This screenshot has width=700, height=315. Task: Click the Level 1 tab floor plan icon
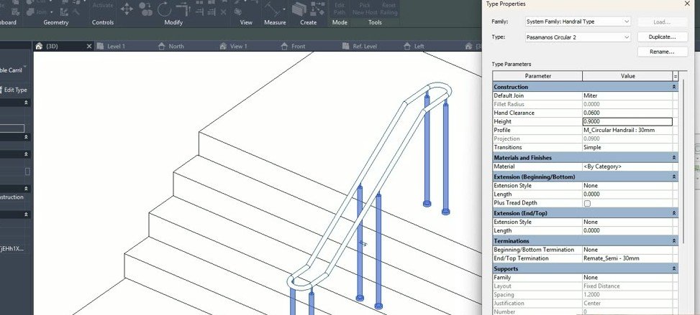point(101,46)
